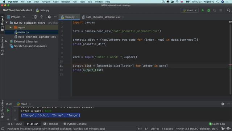Open the Apple menu
Image resolution: width=232 pixels, height=131 pixels.
[4, 1]
